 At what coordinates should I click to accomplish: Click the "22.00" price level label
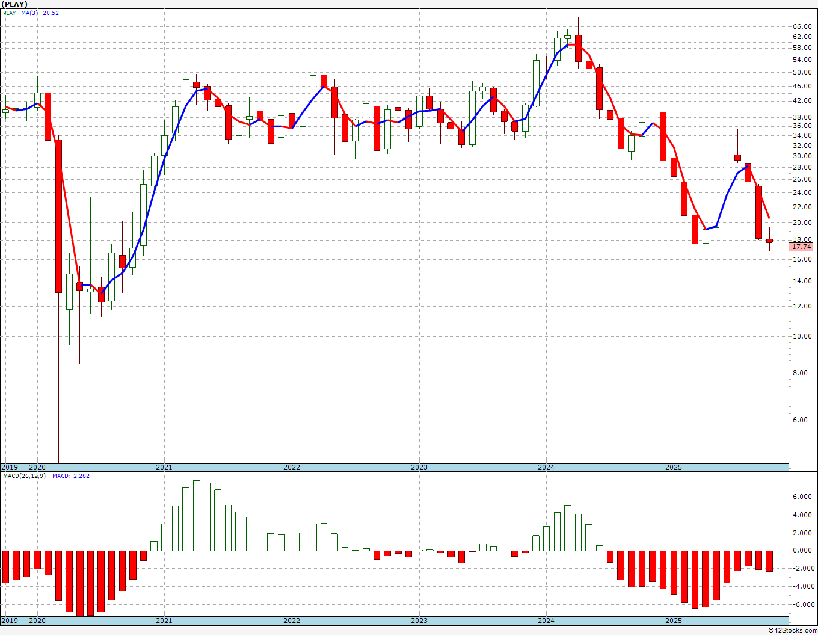(802, 207)
